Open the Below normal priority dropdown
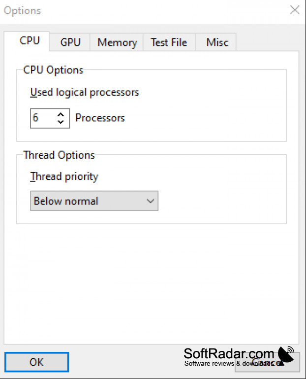 (94, 201)
